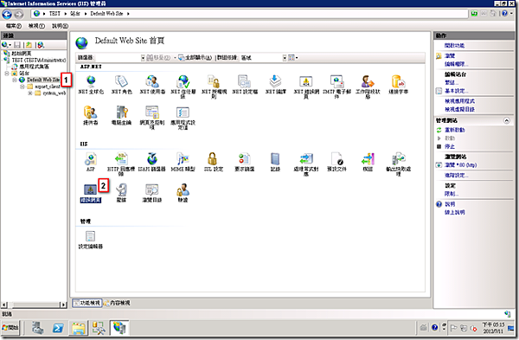Image resolution: width=519 pixels, height=340 pixels.
Task: Open the Help menu
Action: [x=60, y=26]
